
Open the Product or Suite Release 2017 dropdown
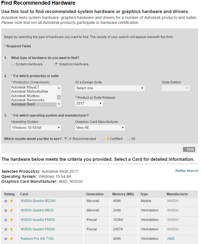pos(89,103)
